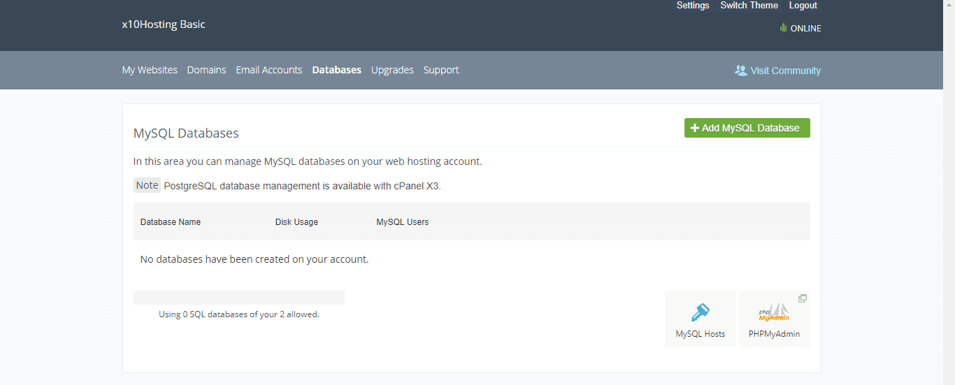Click the Database Name column header
955x385 pixels.
point(171,222)
